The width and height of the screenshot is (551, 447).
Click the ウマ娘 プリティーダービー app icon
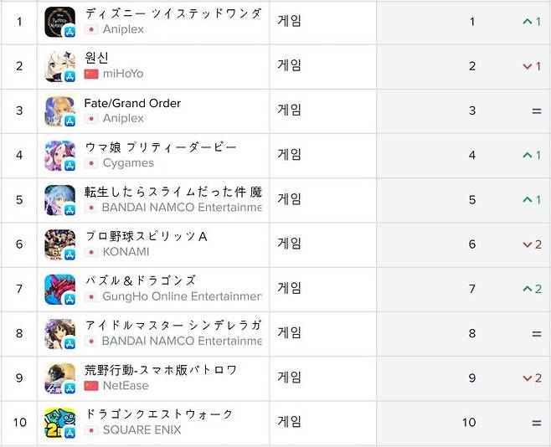[x=59, y=155]
